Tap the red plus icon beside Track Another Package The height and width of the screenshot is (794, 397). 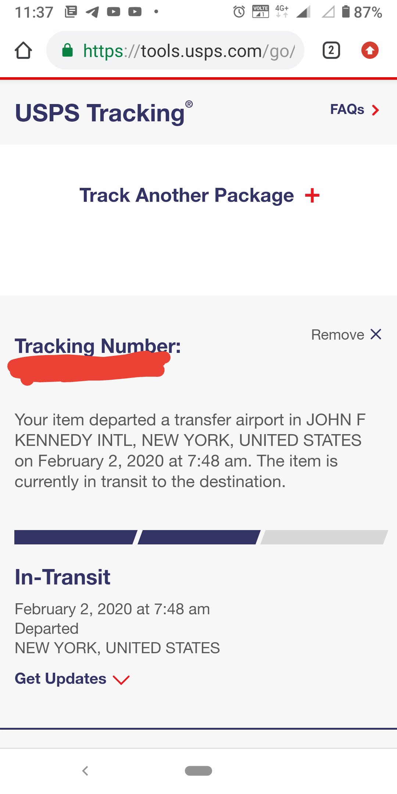(x=312, y=196)
